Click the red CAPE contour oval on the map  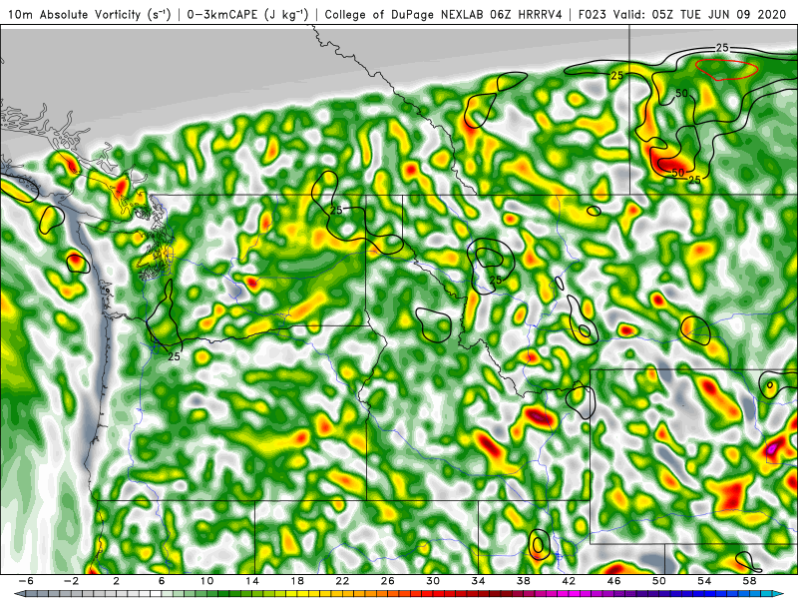(726, 70)
